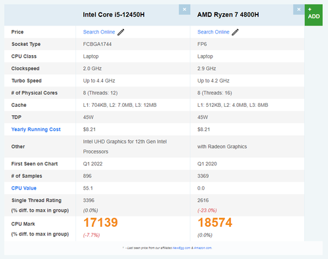Click the CPU Mark row label

(23, 224)
